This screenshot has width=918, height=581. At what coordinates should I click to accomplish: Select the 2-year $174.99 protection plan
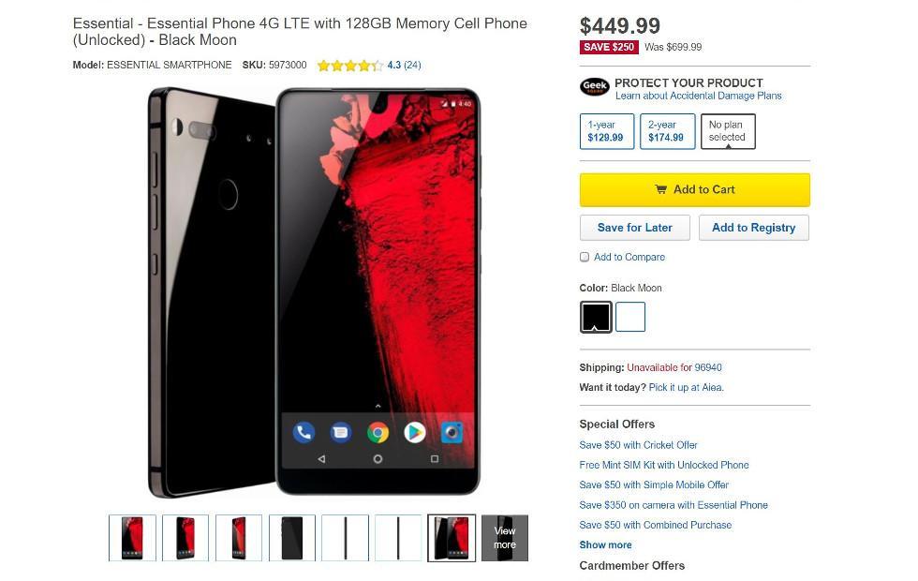click(x=667, y=131)
